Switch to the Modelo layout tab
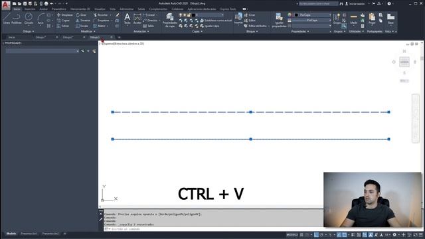 point(11,234)
